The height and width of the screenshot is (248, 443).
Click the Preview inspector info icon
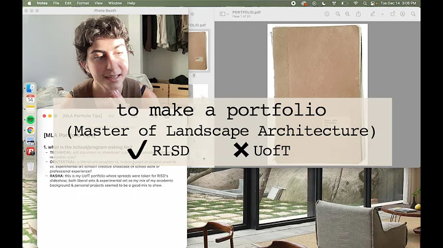coord(327,14)
